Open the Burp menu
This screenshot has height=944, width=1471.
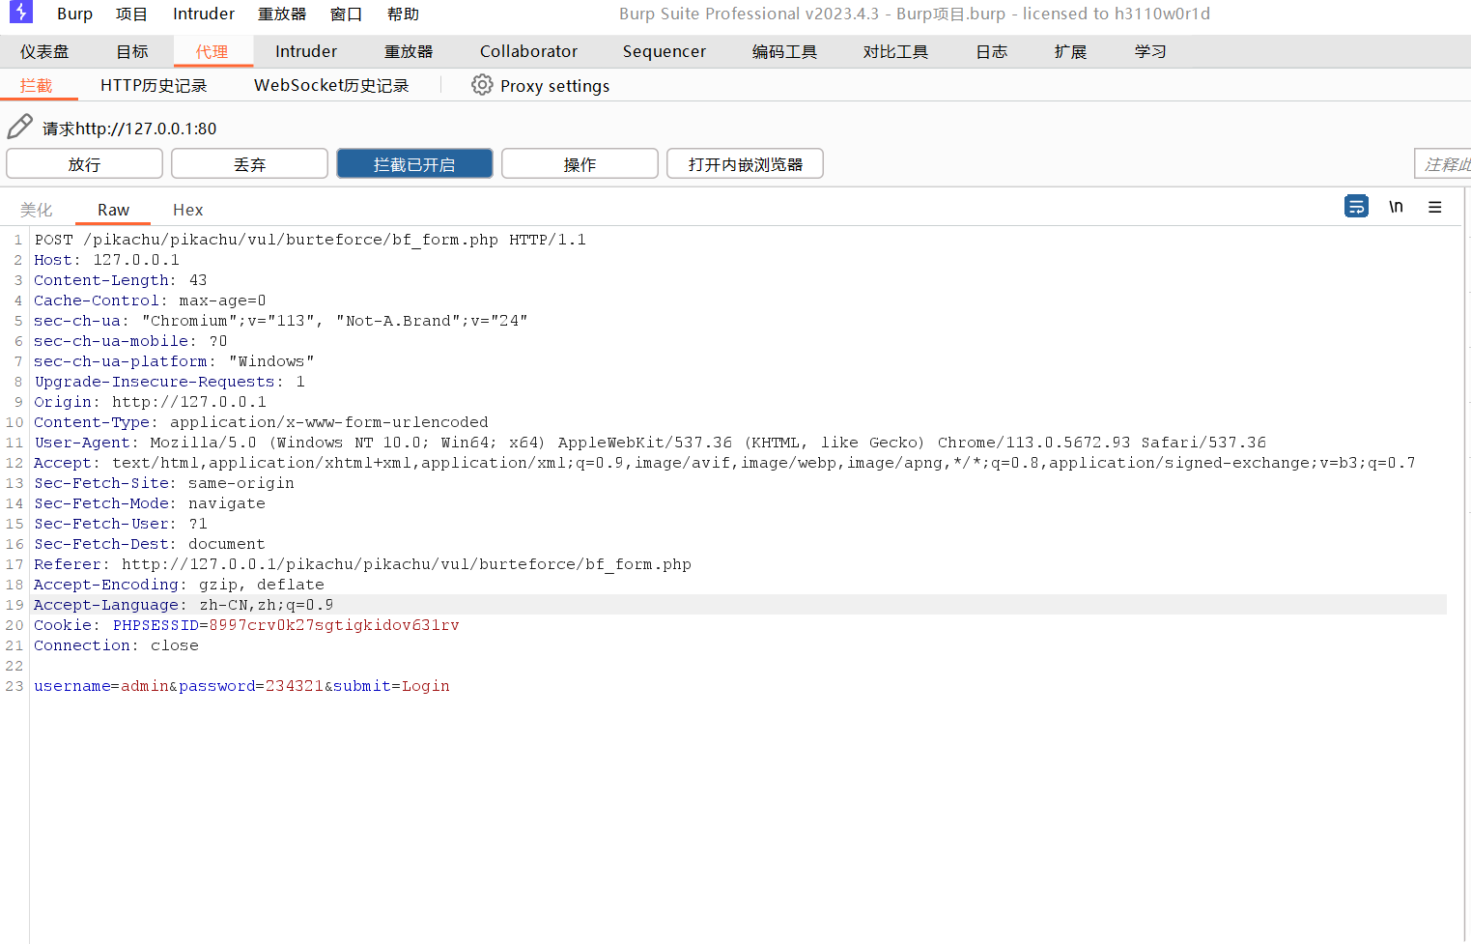[74, 14]
